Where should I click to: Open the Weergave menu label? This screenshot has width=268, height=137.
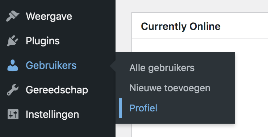click(x=49, y=17)
